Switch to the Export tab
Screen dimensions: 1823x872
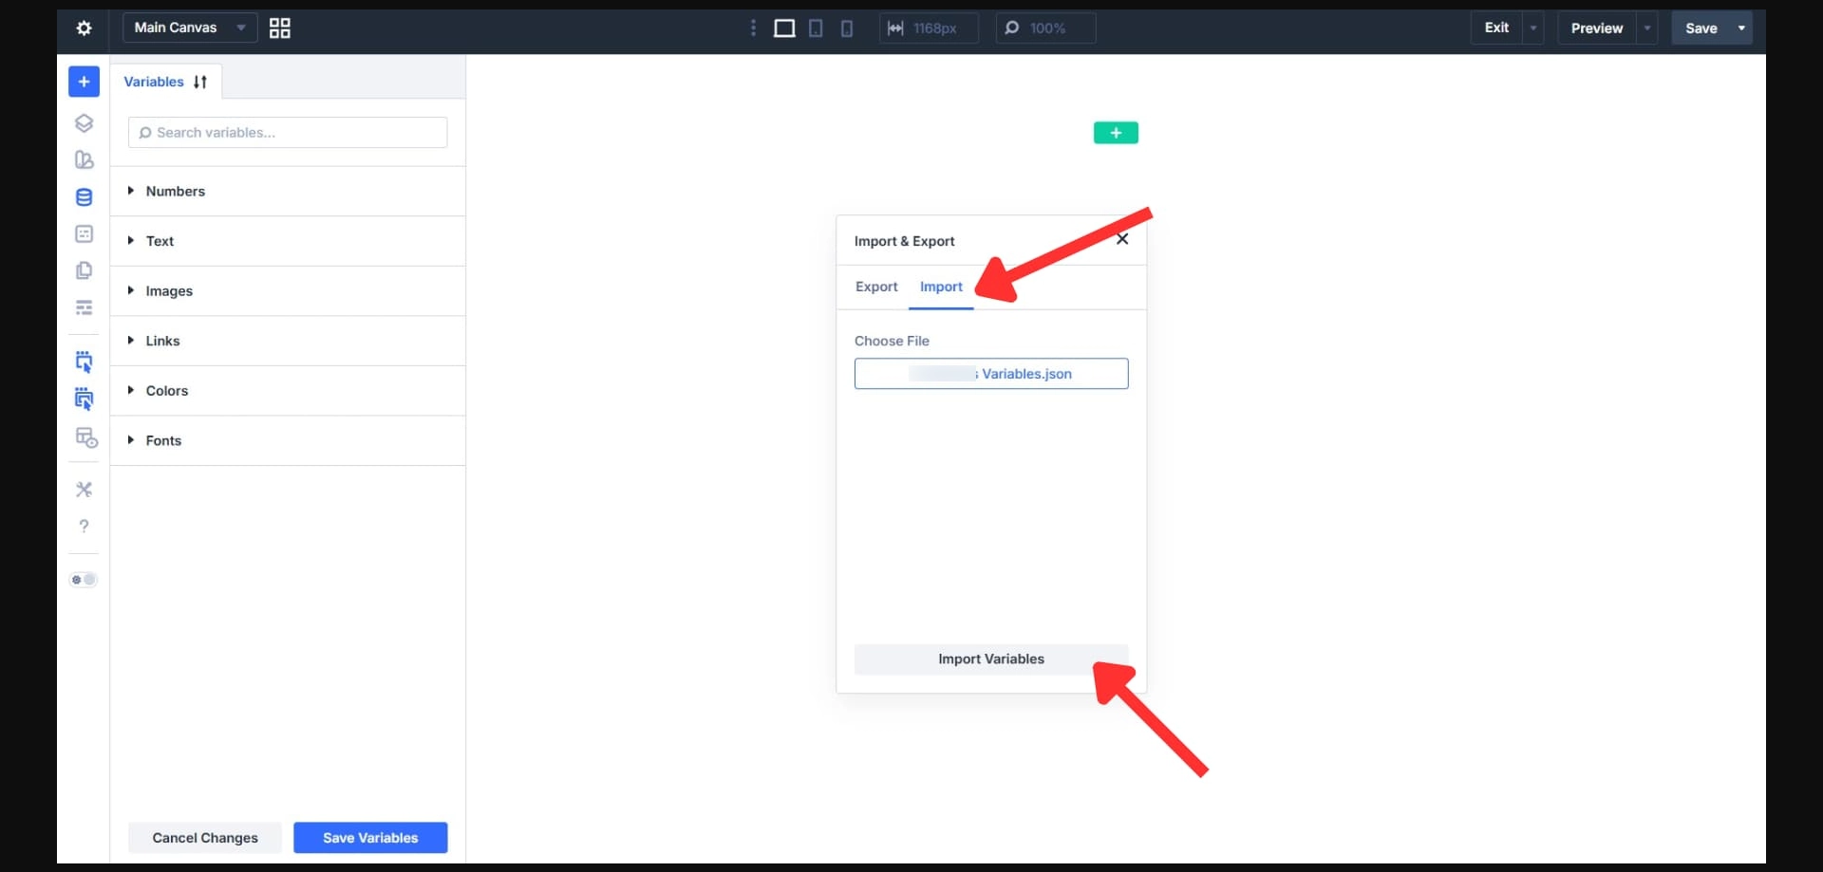click(875, 287)
